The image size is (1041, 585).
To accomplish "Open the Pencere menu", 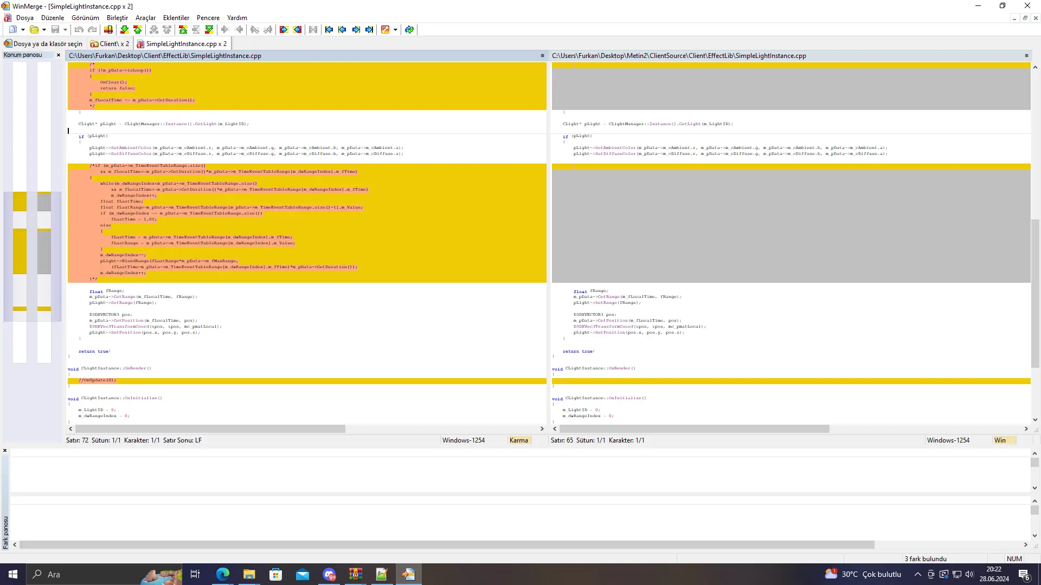I will point(208,18).
